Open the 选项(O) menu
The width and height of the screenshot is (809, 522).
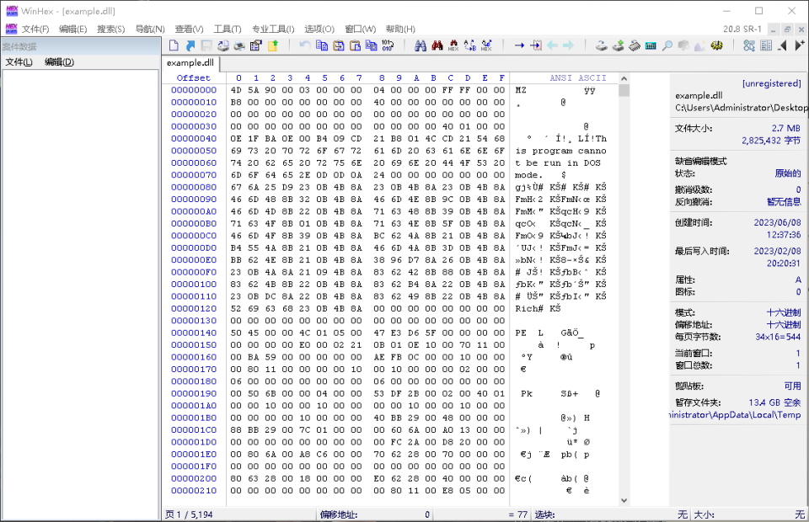click(319, 29)
